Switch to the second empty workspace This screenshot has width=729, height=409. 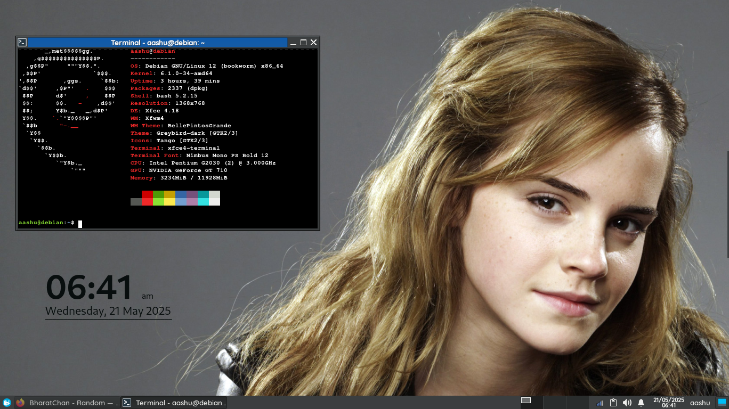[554, 402]
